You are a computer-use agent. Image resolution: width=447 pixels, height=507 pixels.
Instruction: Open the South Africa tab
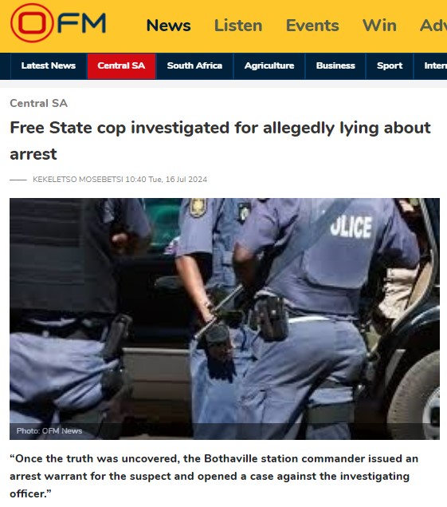(x=194, y=66)
